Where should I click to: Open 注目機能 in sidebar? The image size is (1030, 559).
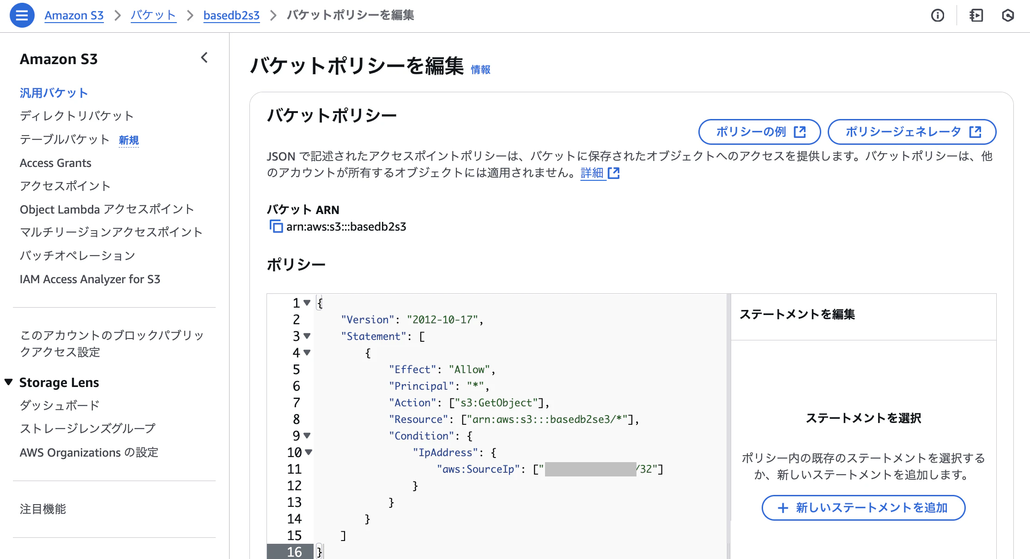pos(43,509)
